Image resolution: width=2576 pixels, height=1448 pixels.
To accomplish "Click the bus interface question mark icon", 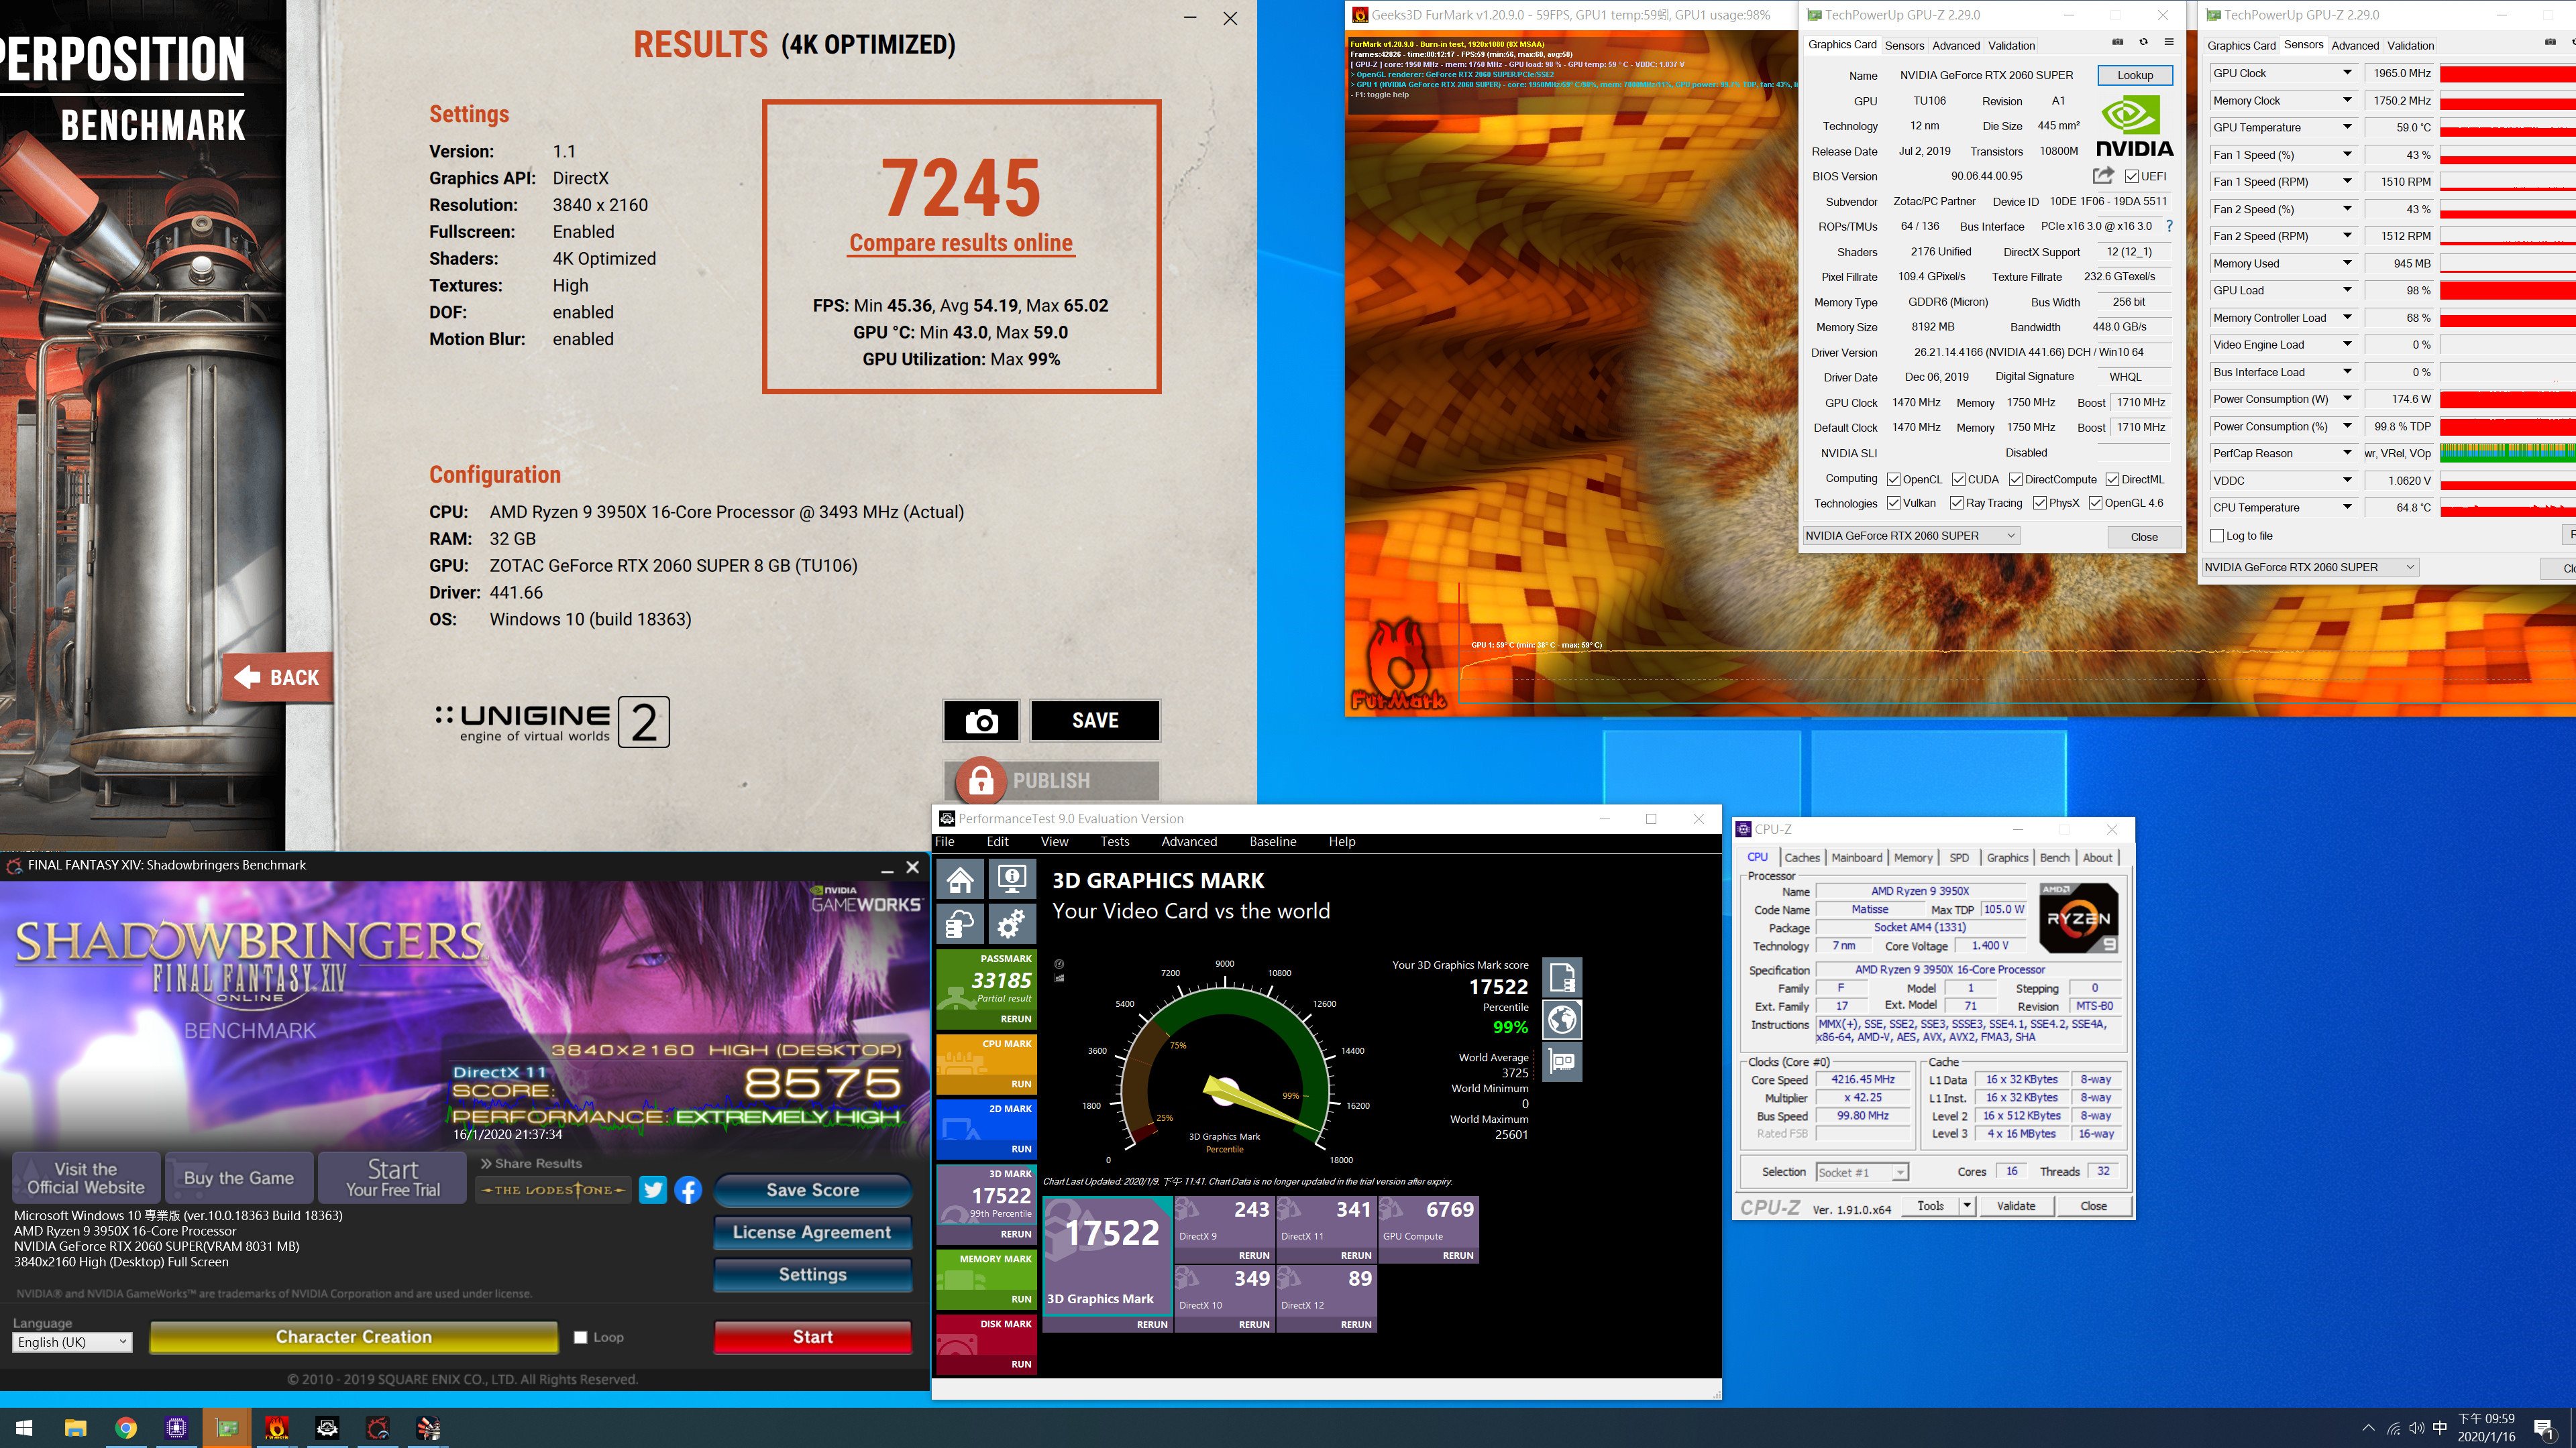I will (x=2169, y=227).
